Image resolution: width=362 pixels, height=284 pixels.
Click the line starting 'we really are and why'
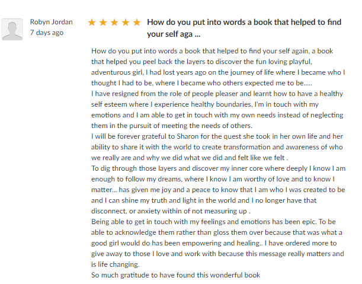pos(190,158)
